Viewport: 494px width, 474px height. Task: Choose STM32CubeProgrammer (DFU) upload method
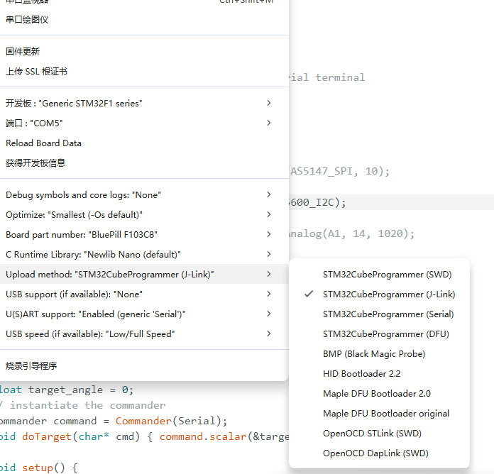[379, 334]
